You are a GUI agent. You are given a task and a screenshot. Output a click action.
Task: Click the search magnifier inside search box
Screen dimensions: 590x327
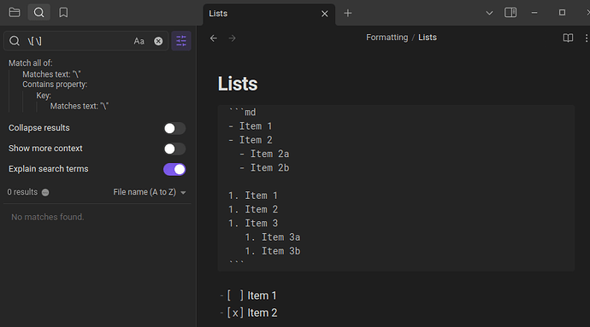coord(15,41)
